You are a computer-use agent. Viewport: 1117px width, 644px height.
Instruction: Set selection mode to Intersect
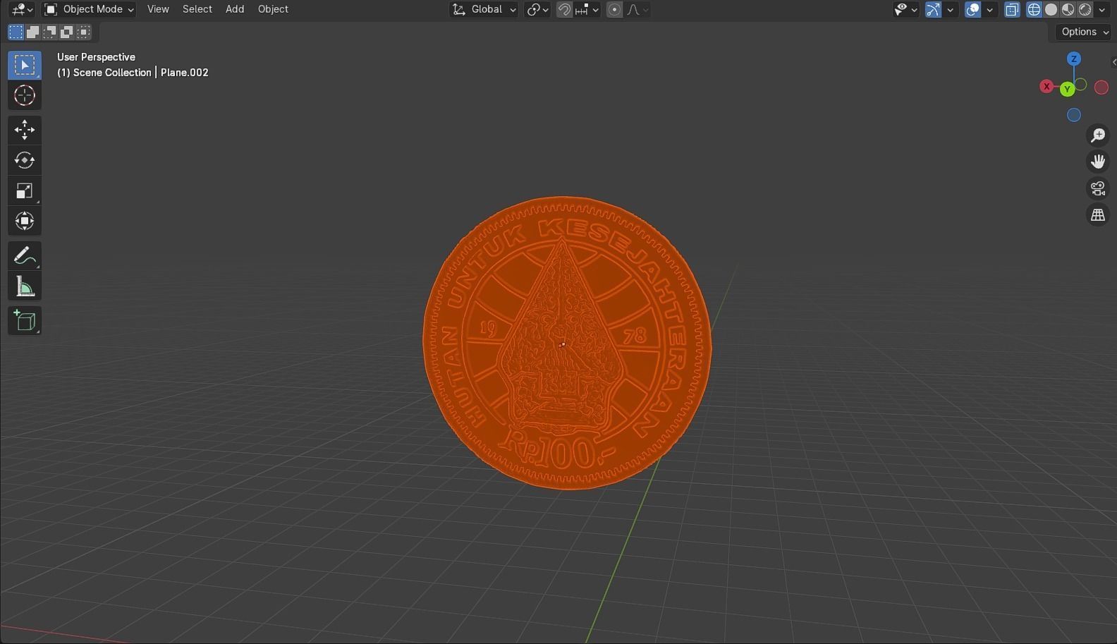coord(83,32)
